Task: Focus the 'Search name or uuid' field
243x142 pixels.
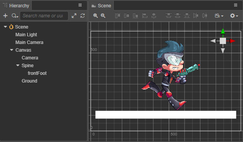Action: [44, 16]
